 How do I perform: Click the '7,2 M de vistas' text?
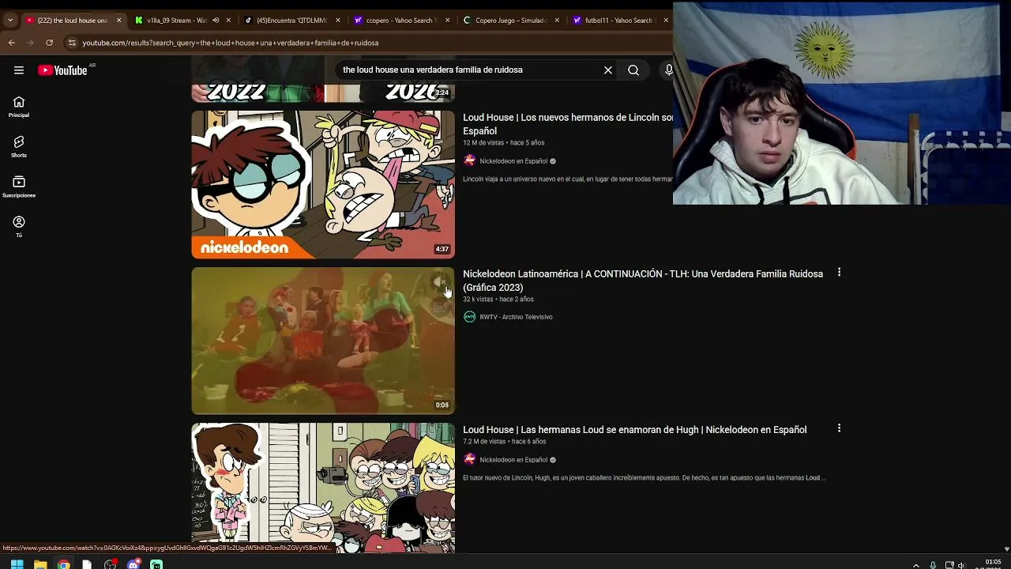[x=484, y=442]
